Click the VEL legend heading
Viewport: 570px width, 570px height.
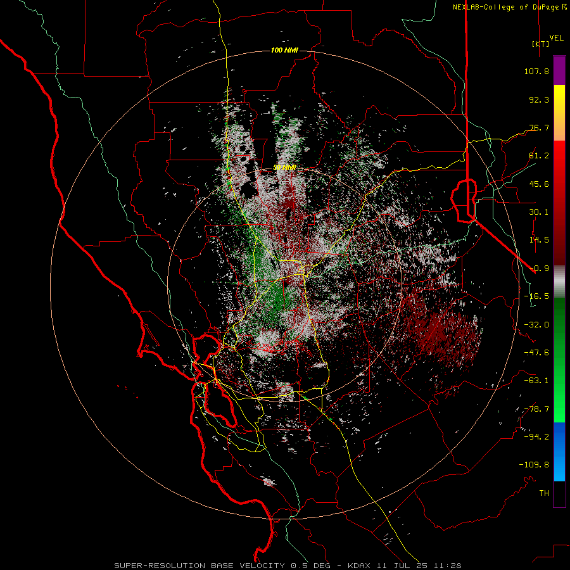[x=556, y=38]
